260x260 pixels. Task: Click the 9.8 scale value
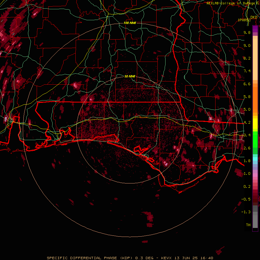(x=247, y=32)
